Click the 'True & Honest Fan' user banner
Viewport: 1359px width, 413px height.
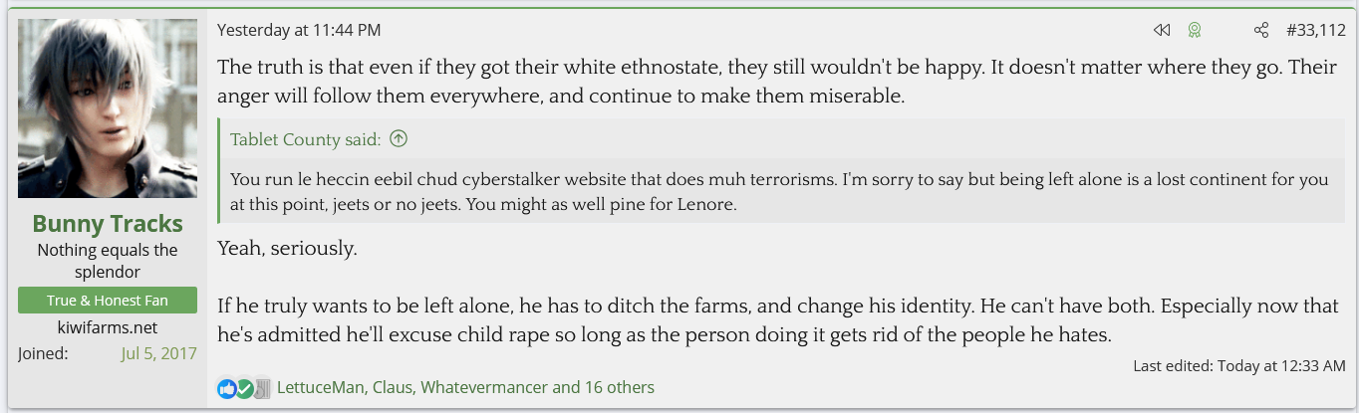(x=108, y=301)
